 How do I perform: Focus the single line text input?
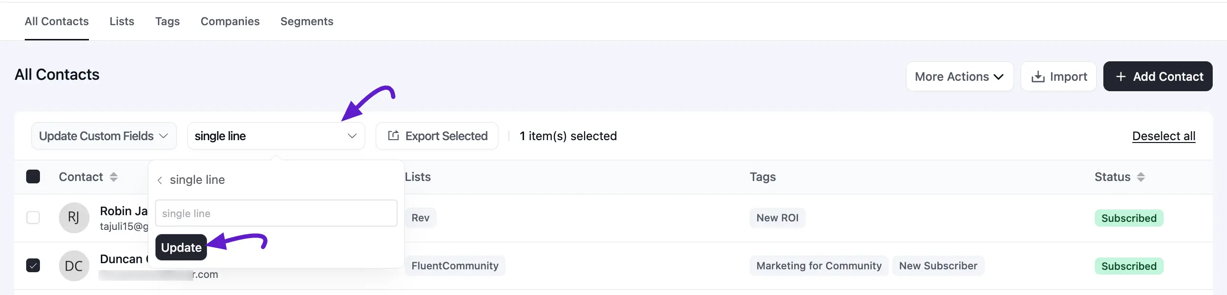click(276, 213)
